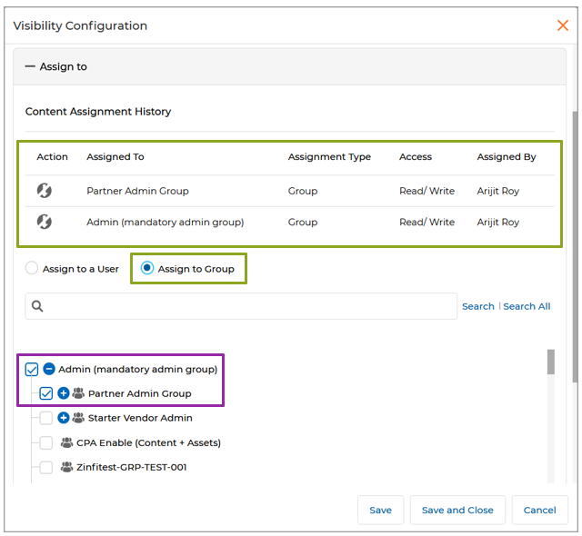Select the Assign to a User option
This screenshot has height=536, width=582.
32,269
